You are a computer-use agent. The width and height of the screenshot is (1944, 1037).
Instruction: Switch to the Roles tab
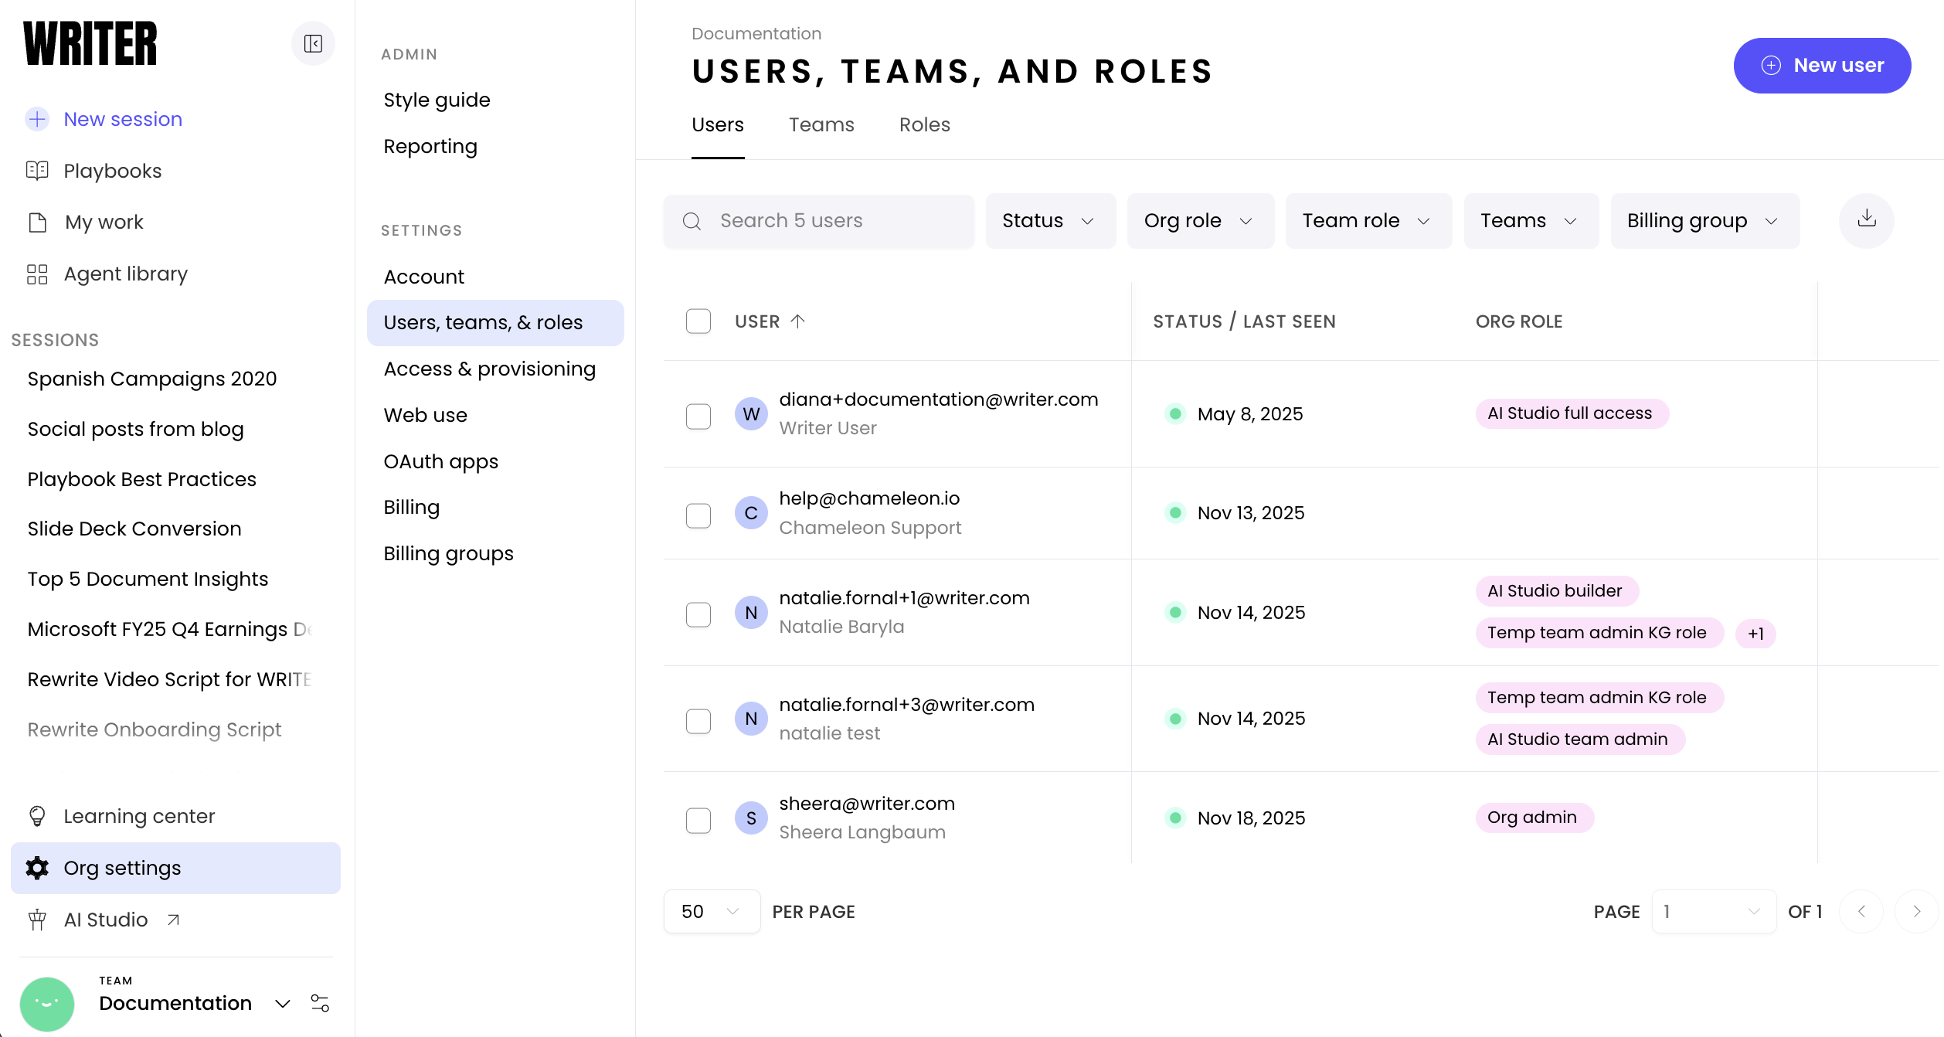924,125
